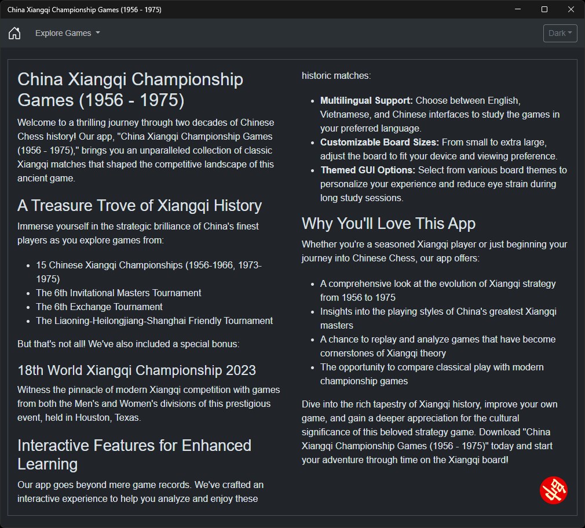Screen dimensions: 585x528
Task: Click the bold Customizable Board Sizes label
Action: (379, 142)
